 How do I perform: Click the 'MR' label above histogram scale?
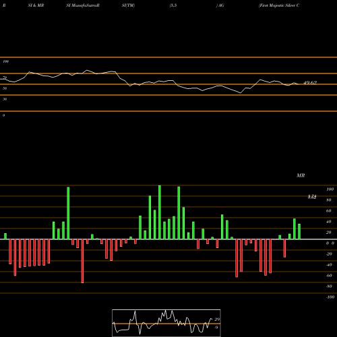coord(301,175)
